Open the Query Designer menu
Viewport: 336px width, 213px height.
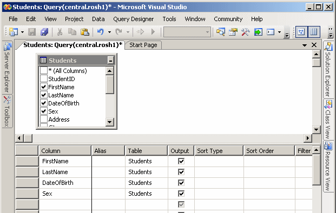click(133, 19)
